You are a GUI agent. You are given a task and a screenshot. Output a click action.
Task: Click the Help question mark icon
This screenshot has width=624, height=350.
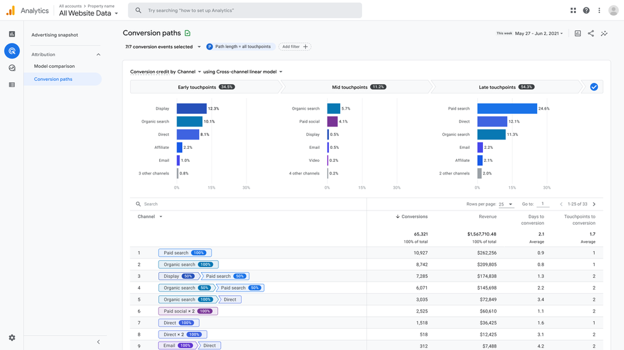tap(586, 11)
